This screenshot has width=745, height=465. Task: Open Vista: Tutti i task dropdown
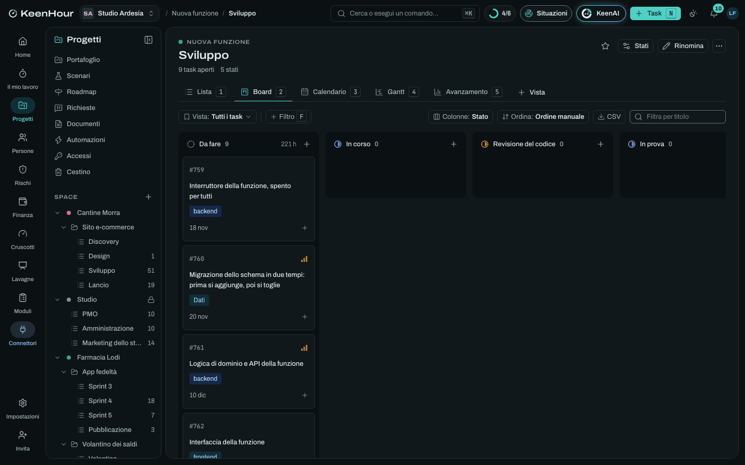tap(217, 117)
